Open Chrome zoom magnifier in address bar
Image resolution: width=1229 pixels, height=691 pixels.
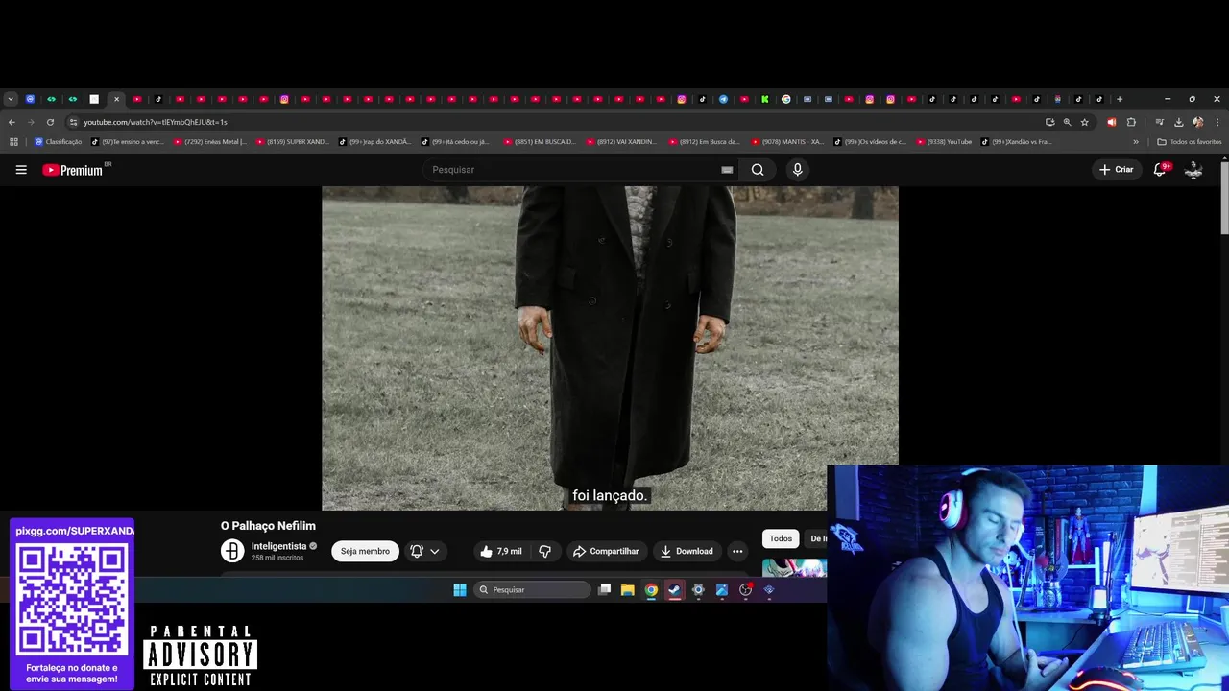pyautogui.click(x=1067, y=122)
